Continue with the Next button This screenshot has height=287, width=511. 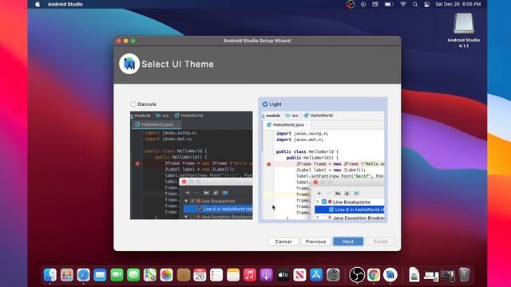(x=348, y=242)
